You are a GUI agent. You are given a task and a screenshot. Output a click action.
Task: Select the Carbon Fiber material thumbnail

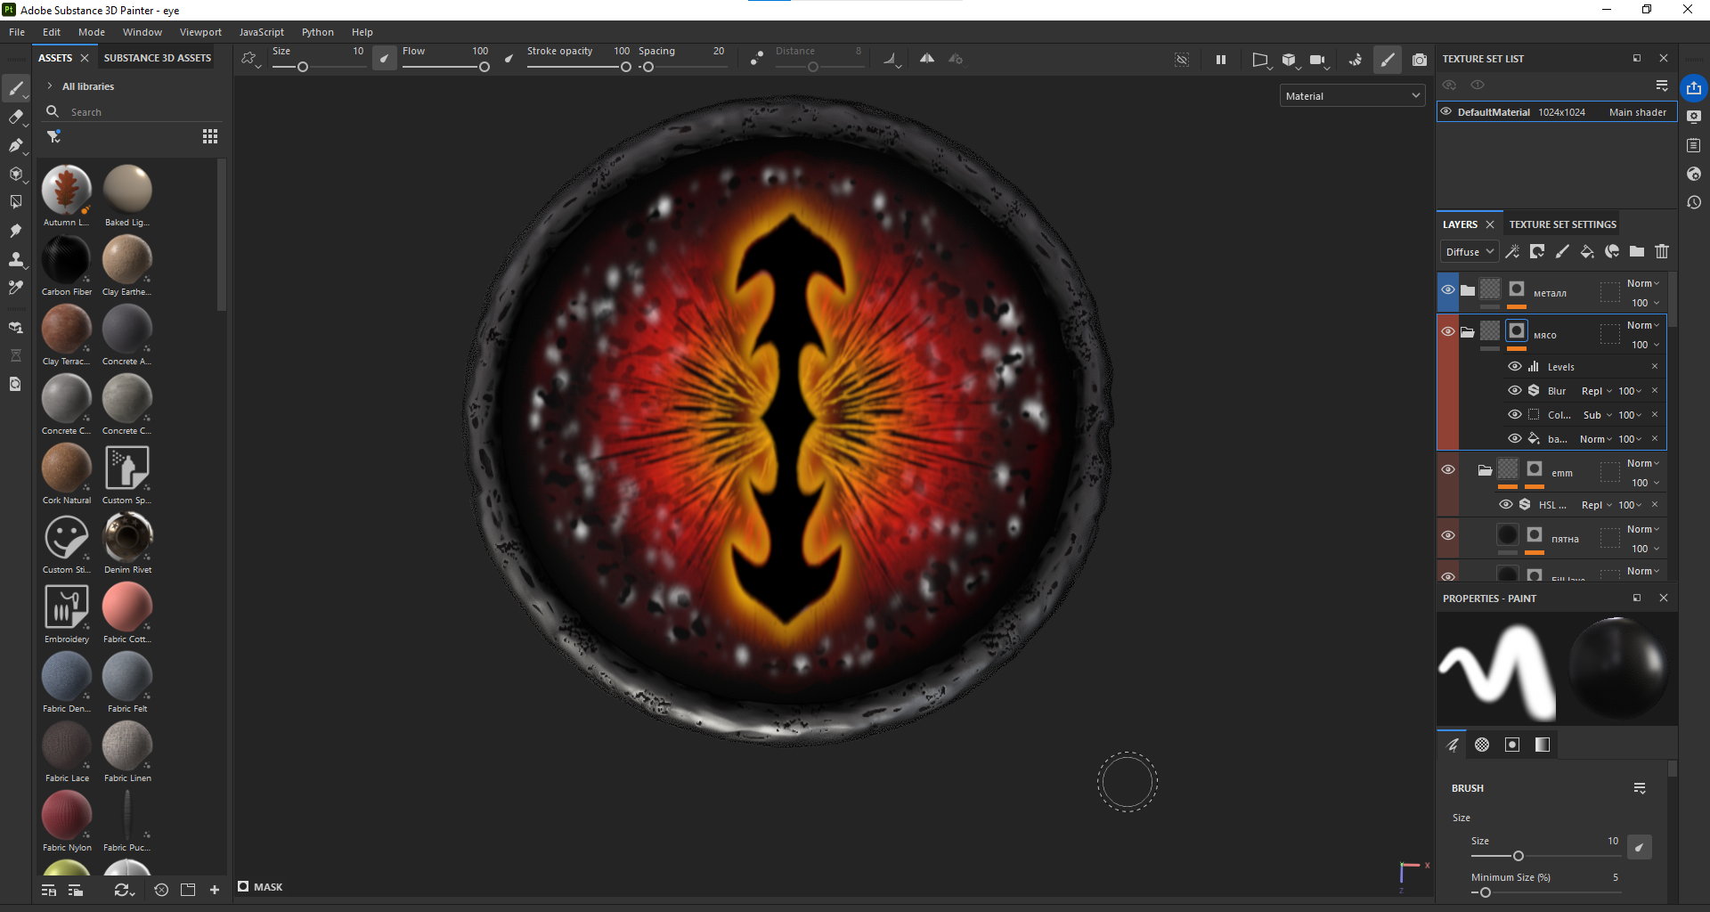(67, 259)
